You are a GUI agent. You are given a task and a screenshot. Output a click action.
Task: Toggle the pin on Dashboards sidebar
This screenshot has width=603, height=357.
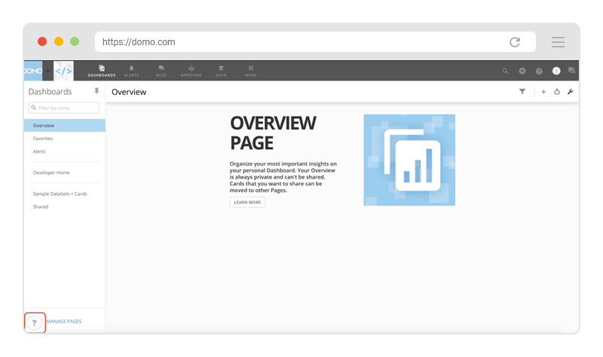coord(96,91)
